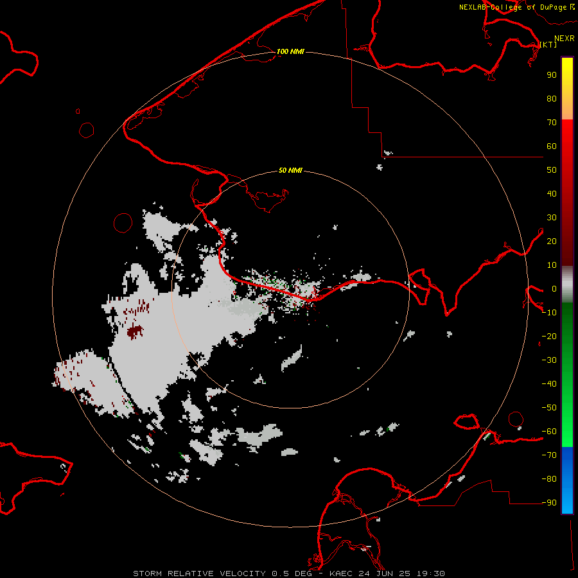The image size is (578, 578).
Task: Click the NEXR label at top right
Action: click(564, 39)
